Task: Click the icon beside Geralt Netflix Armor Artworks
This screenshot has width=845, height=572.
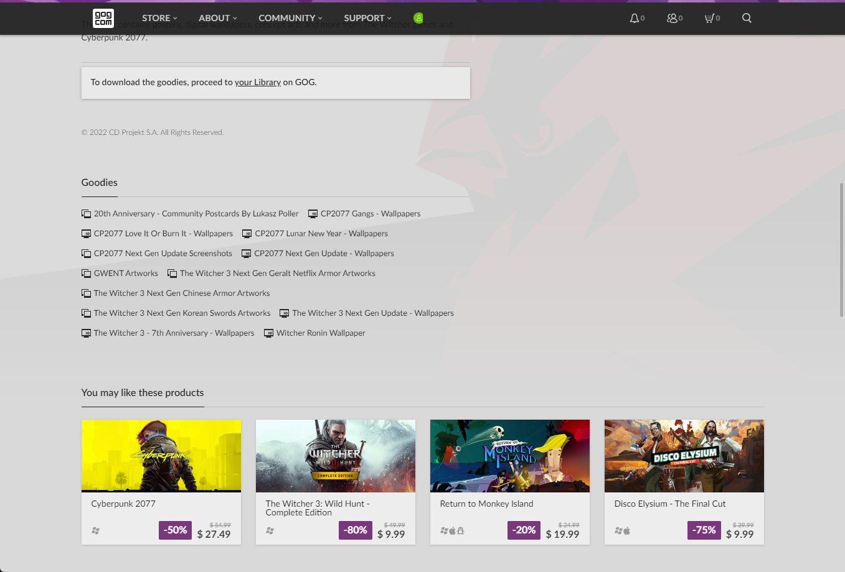Action: point(172,274)
